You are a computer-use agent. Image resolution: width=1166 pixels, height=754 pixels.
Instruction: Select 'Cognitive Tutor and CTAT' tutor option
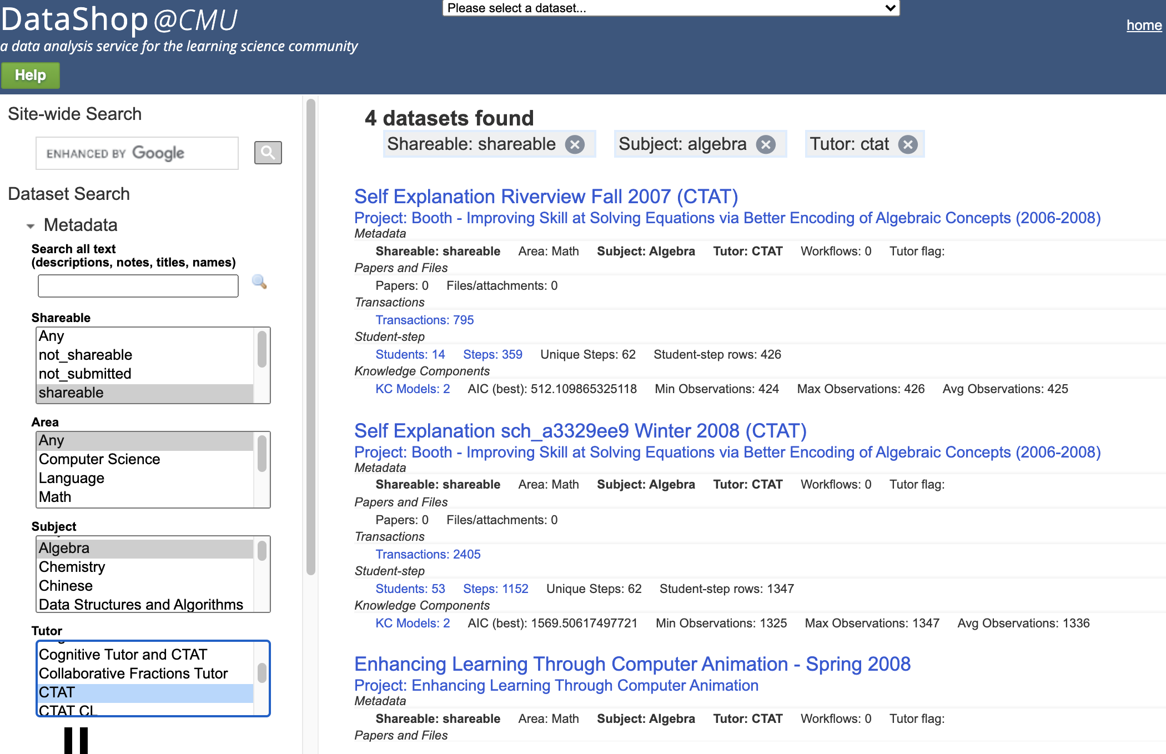click(x=145, y=655)
